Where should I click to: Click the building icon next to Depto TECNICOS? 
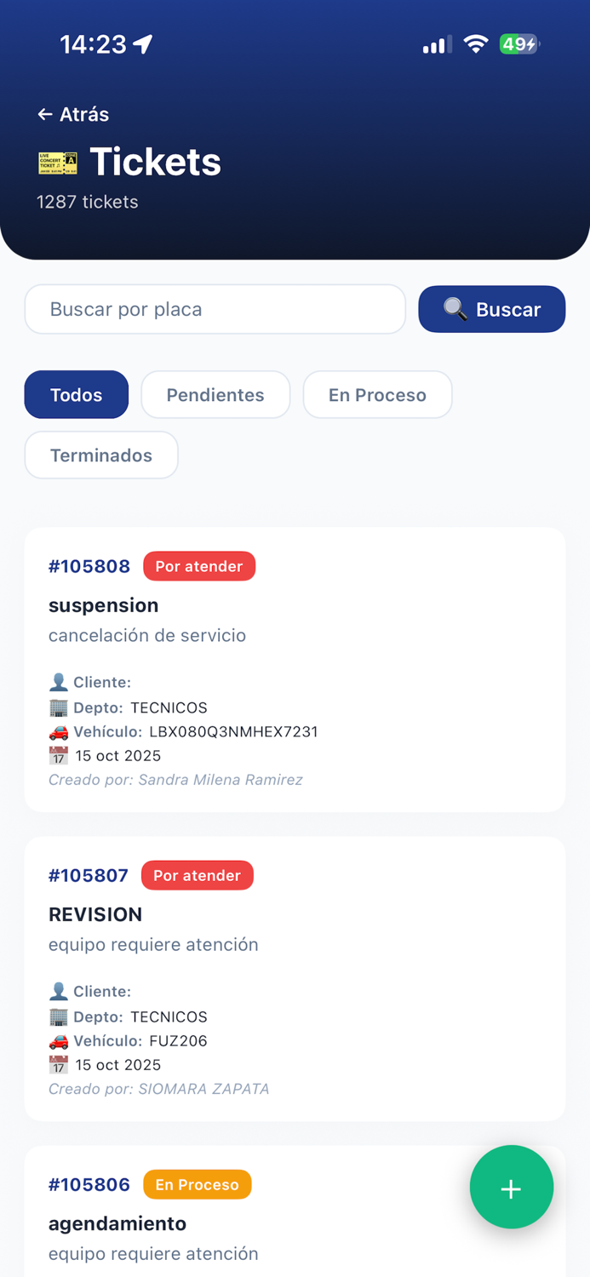pyautogui.click(x=54, y=707)
